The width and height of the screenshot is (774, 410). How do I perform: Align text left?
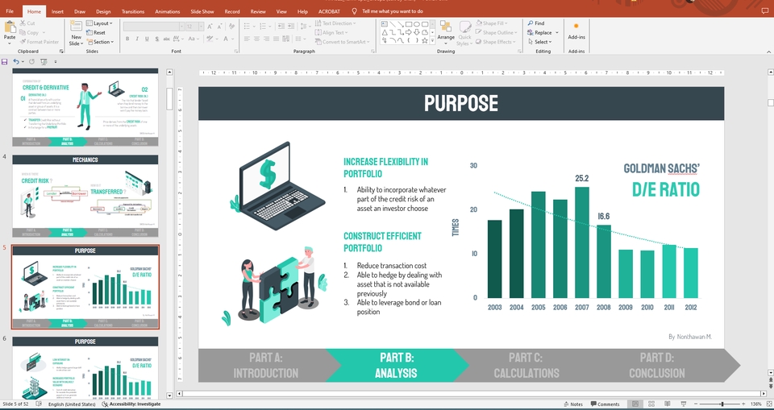[247, 39]
